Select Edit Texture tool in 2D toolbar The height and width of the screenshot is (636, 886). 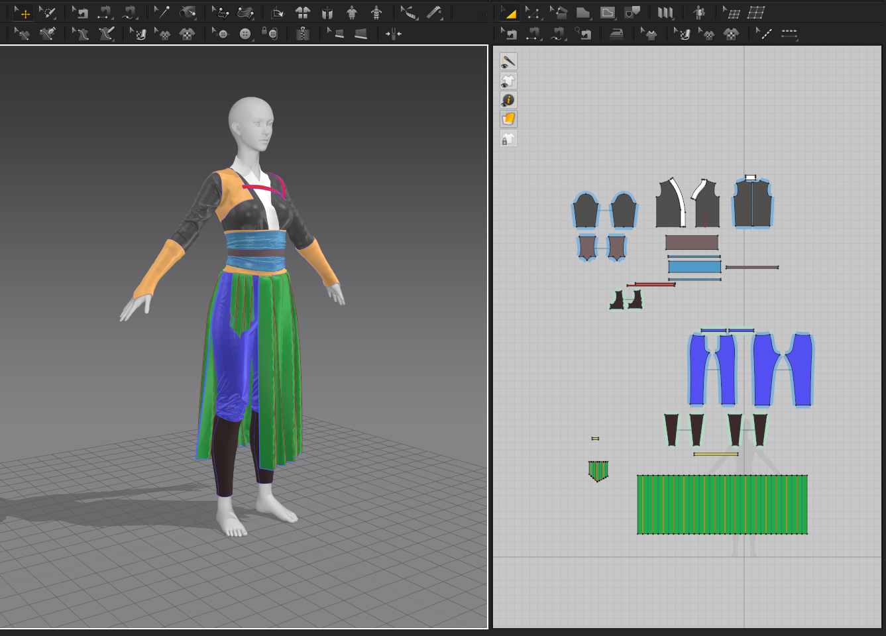pyautogui.click(x=682, y=34)
